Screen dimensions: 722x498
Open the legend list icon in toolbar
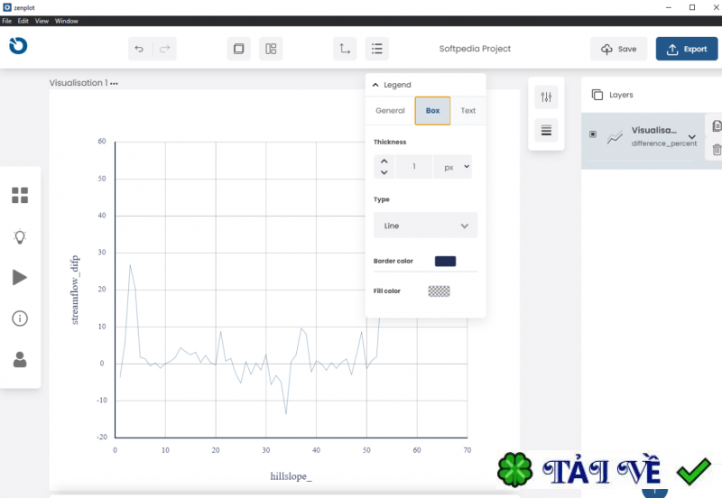[x=377, y=49]
